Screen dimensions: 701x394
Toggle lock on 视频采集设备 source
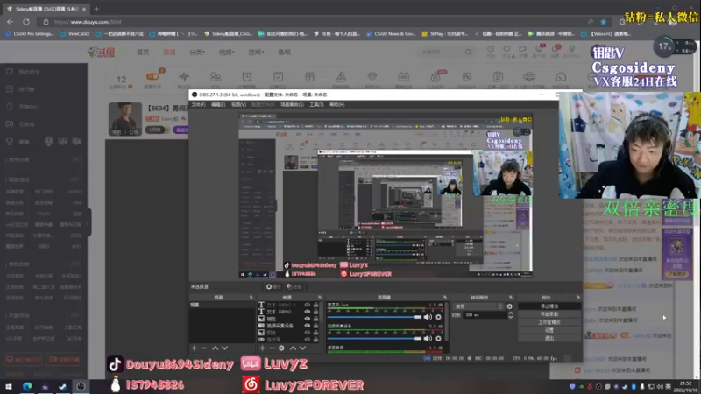point(315,326)
